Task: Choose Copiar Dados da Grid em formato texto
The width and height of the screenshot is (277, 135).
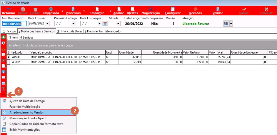Action: (39, 124)
